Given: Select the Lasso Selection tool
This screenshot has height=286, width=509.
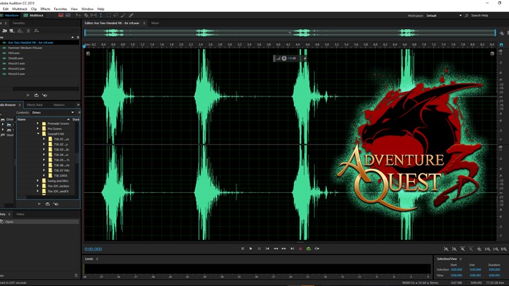Looking at the screenshot, I should 116,15.
